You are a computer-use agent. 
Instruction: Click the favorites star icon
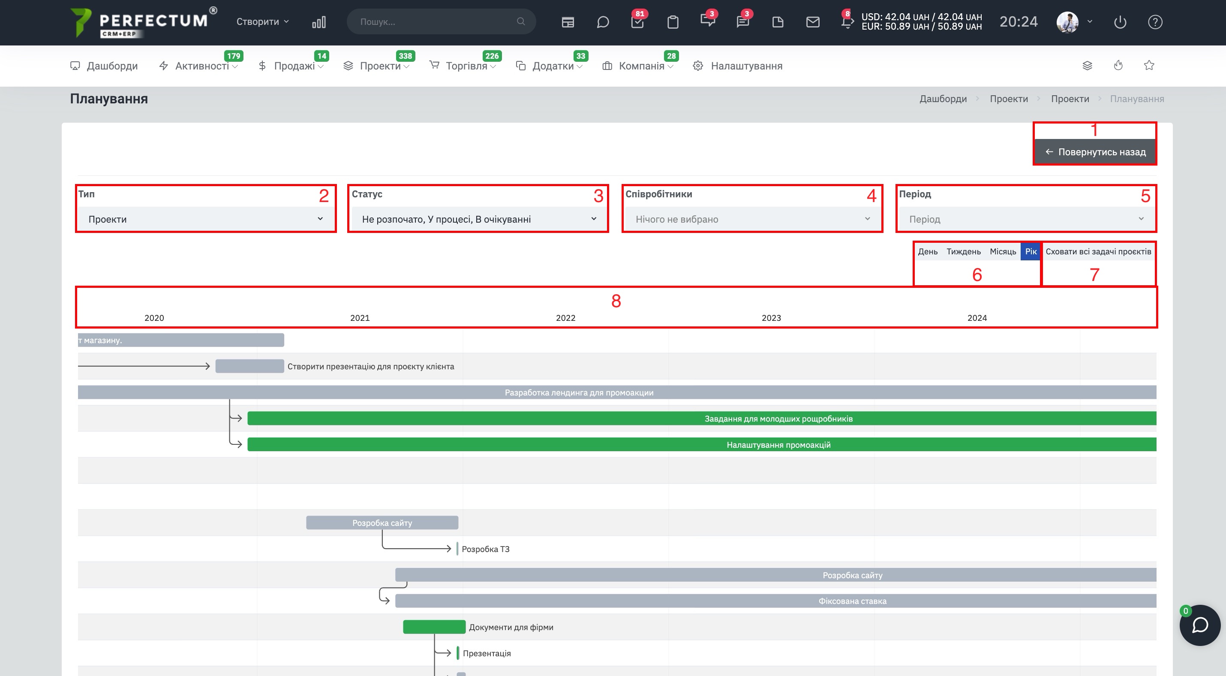pyautogui.click(x=1149, y=65)
